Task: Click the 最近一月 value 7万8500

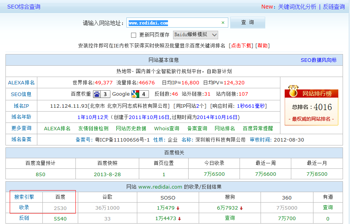Action: coord(317,174)
